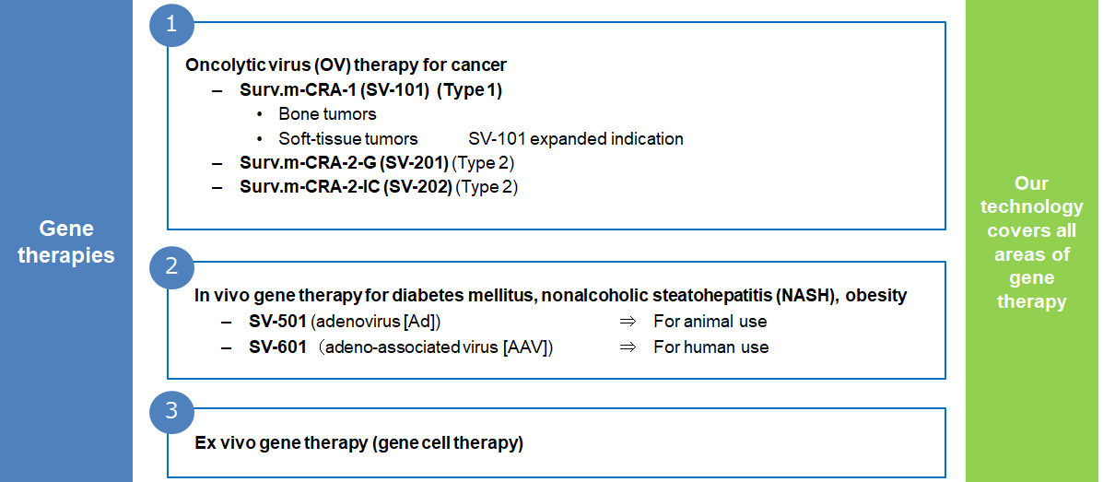1103x482 pixels.
Task: Click the Surv.m-CRA-2-G (SV-201) entry
Action: [x=377, y=163]
